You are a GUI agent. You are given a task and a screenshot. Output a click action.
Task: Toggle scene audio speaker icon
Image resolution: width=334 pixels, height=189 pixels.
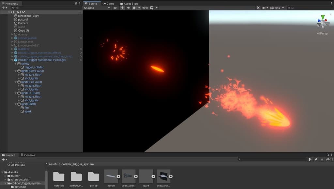128,8
